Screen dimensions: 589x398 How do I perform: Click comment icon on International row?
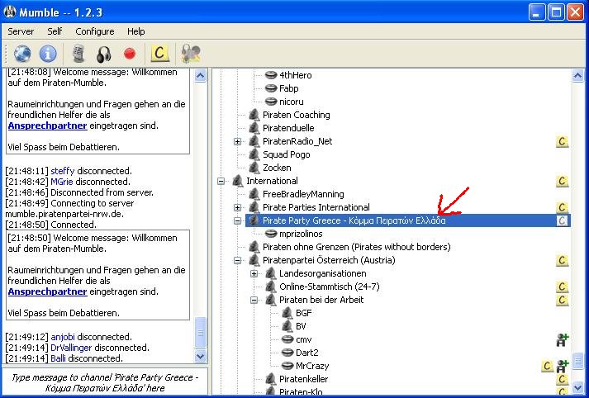562,181
